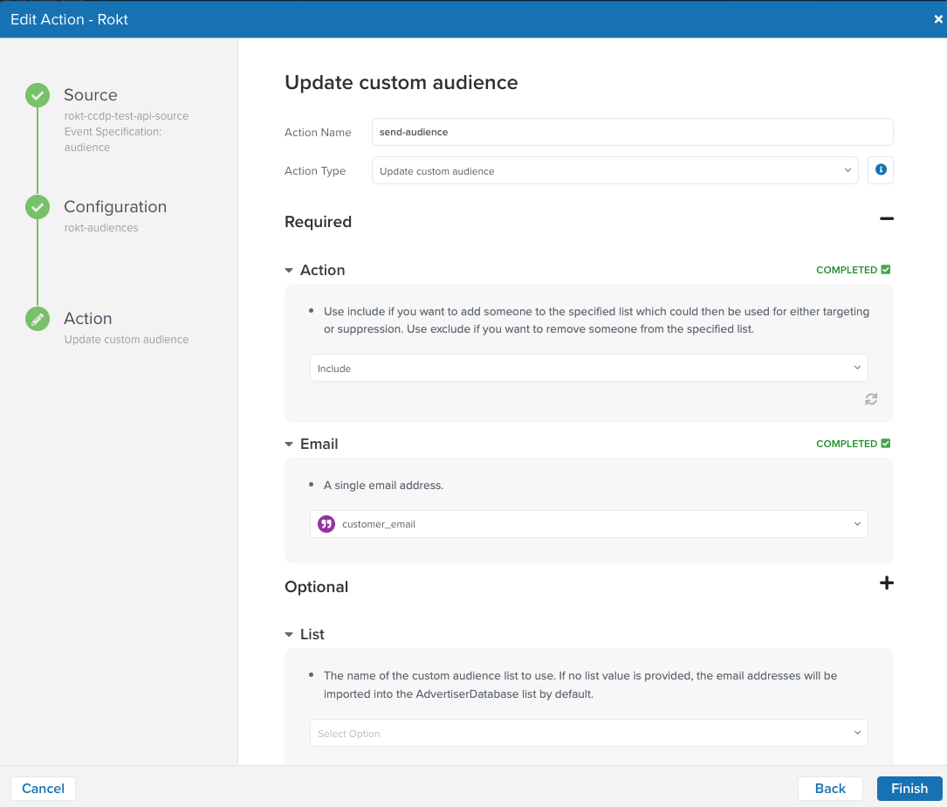
Task: Click the Update custom audience sidebar subtitle
Action: (127, 340)
